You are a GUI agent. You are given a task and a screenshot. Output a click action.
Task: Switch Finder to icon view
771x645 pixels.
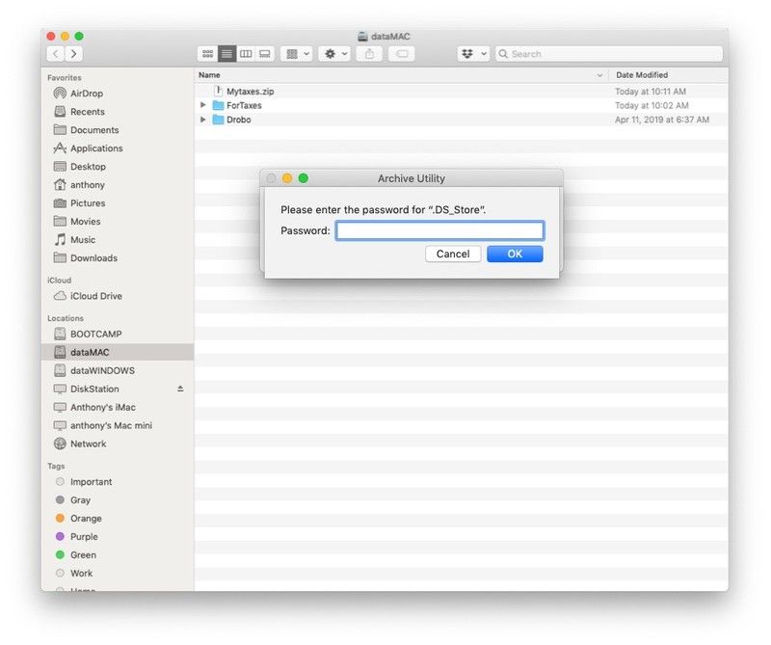point(207,54)
